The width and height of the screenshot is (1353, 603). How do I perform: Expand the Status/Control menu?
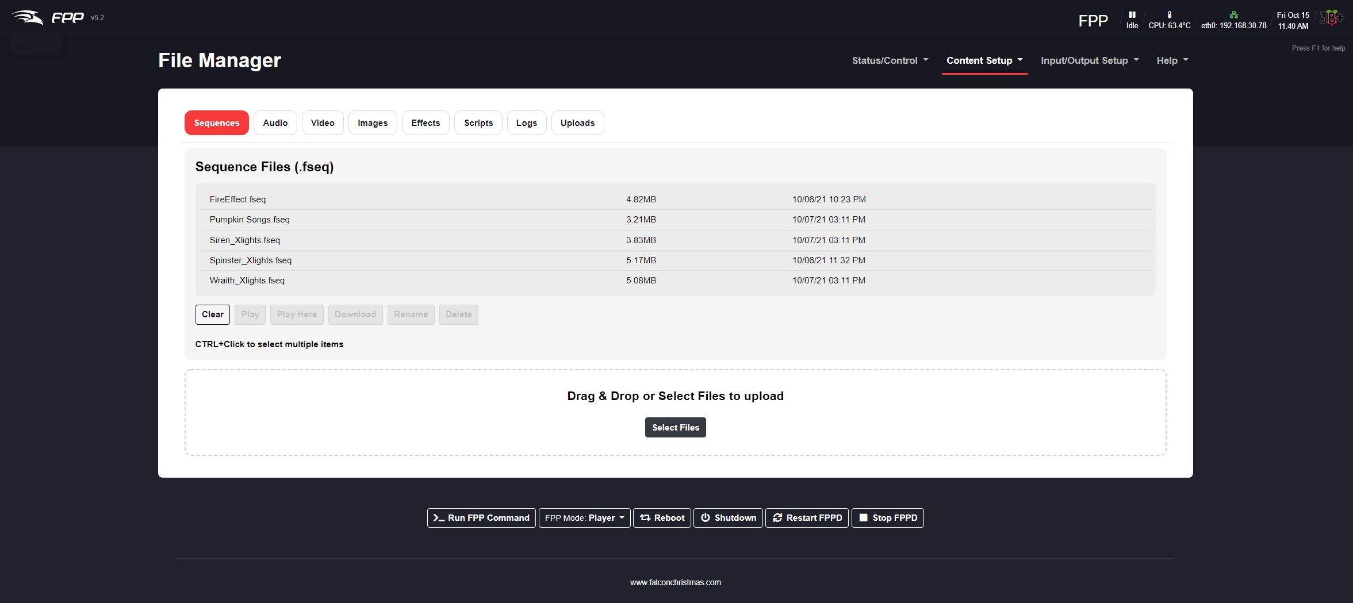point(890,60)
